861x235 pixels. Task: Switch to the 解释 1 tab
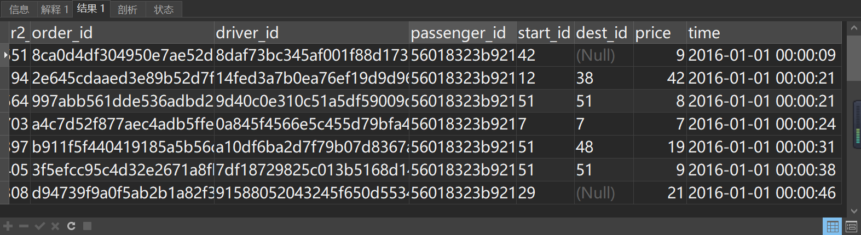pyautogui.click(x=55, y=9)
